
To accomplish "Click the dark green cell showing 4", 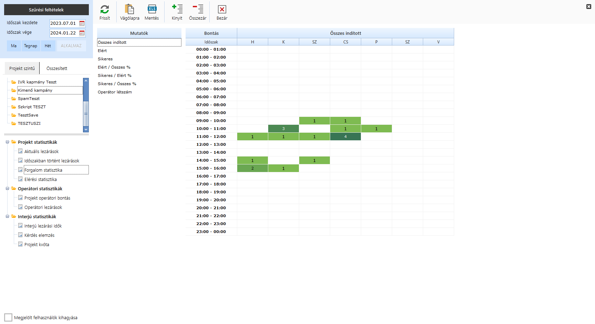I will [345, 137].
